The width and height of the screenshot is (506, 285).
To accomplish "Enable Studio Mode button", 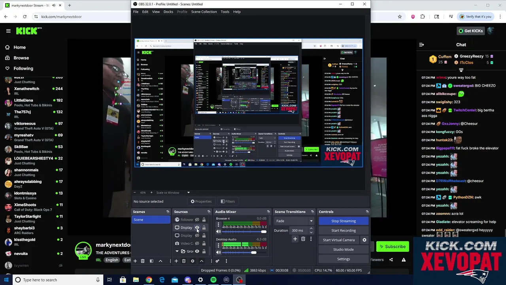I will 344,249.
